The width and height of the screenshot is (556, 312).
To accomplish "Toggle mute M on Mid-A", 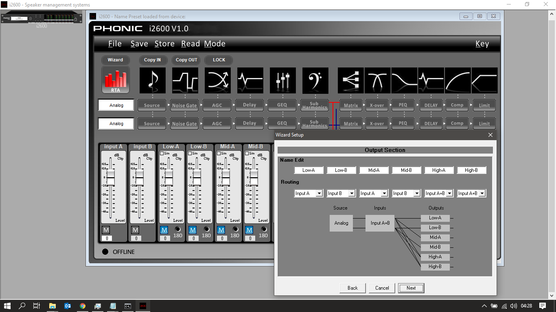I will click(221, 230).
